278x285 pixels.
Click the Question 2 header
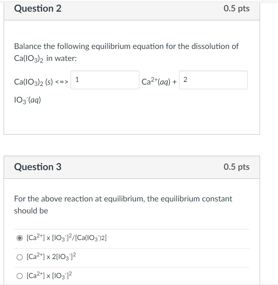click(37, 8)
